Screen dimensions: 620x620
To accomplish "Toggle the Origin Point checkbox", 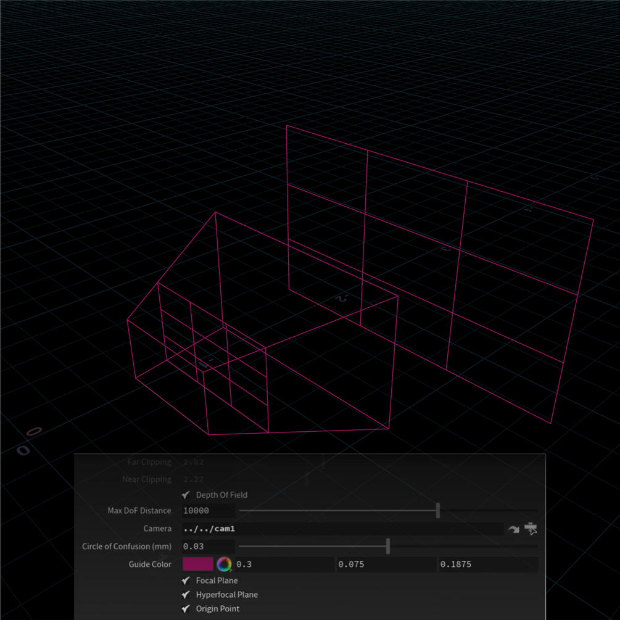I will click(186, 609).
